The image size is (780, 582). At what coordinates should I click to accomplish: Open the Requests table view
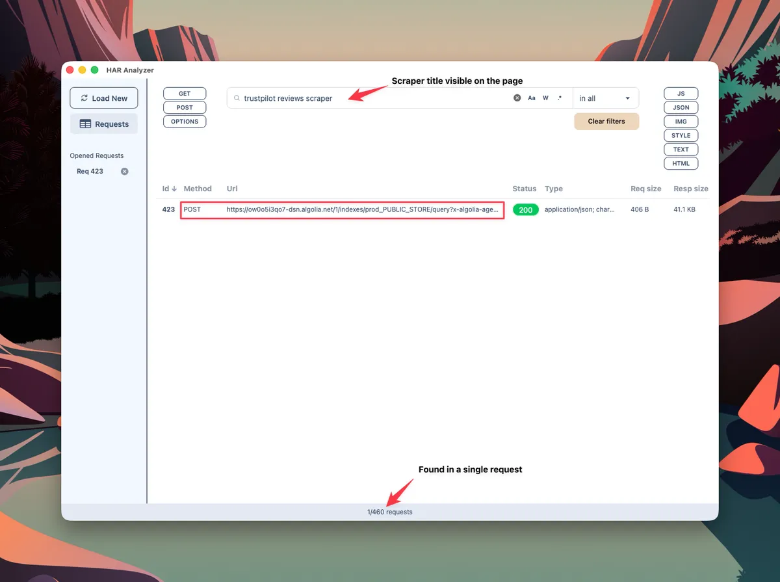click(x=104, y=124)
